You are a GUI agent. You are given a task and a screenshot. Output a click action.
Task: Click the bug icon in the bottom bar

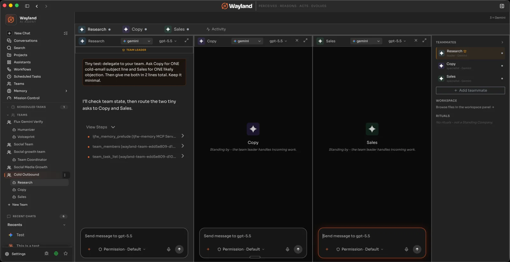tap(47, 254)
